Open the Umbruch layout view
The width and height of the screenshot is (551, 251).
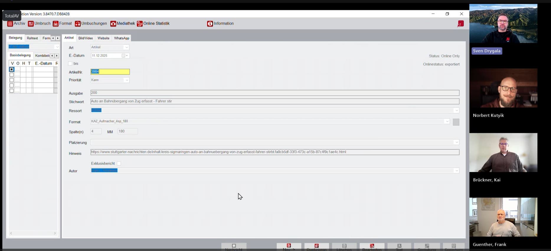pos(39,24)
